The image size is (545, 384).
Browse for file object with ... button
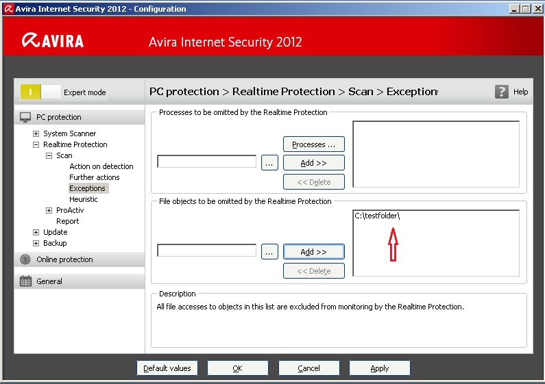tap(269, 252)
